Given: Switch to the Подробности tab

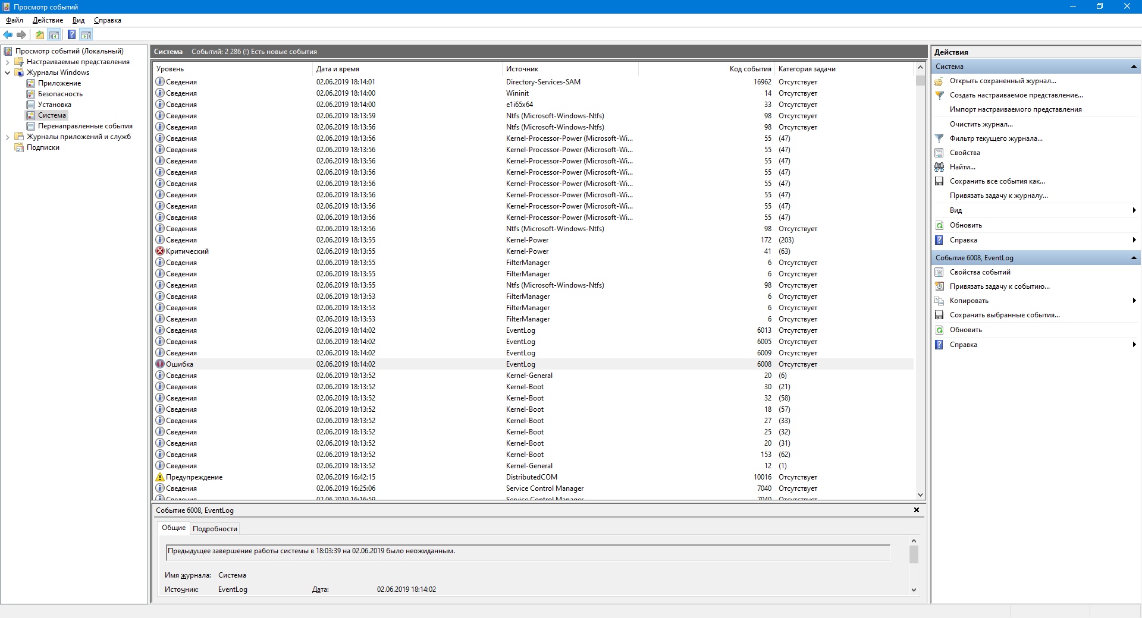Looking at the screenshot, I should pyautogui.click(x=215, y=528).
